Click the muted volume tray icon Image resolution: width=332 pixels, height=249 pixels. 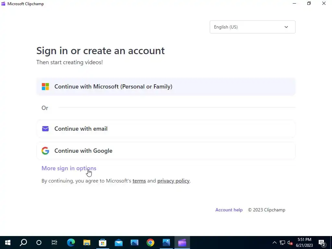290,243
